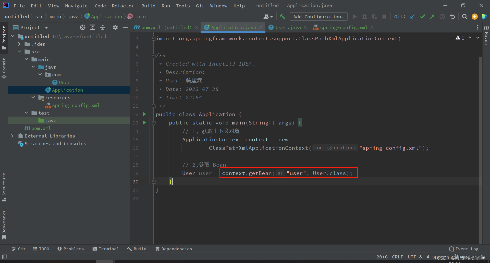
Task: Open Search Everywhere magnifier icon
Action: pos(465,17)
